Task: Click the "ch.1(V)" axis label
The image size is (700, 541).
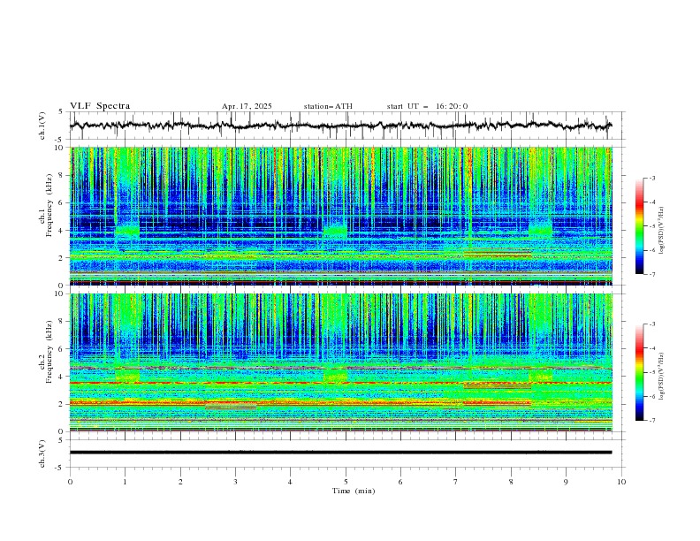Action: point(42,126)
